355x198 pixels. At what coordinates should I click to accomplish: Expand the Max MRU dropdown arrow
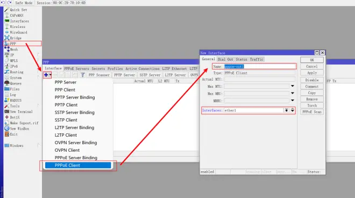coord(293,93)
